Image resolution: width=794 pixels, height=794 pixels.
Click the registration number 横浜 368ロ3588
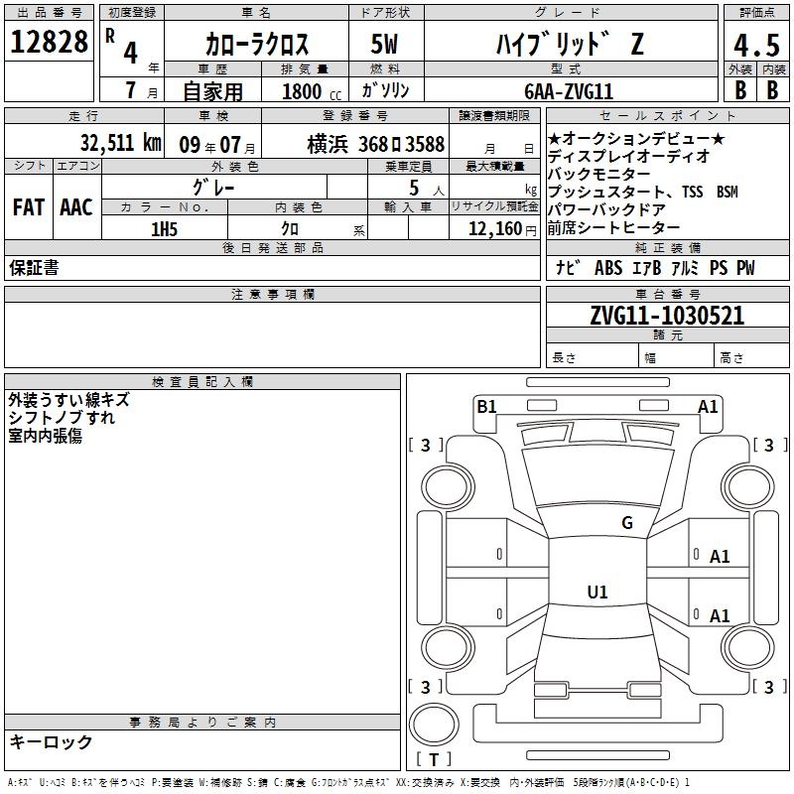click(x=375, y=143)
